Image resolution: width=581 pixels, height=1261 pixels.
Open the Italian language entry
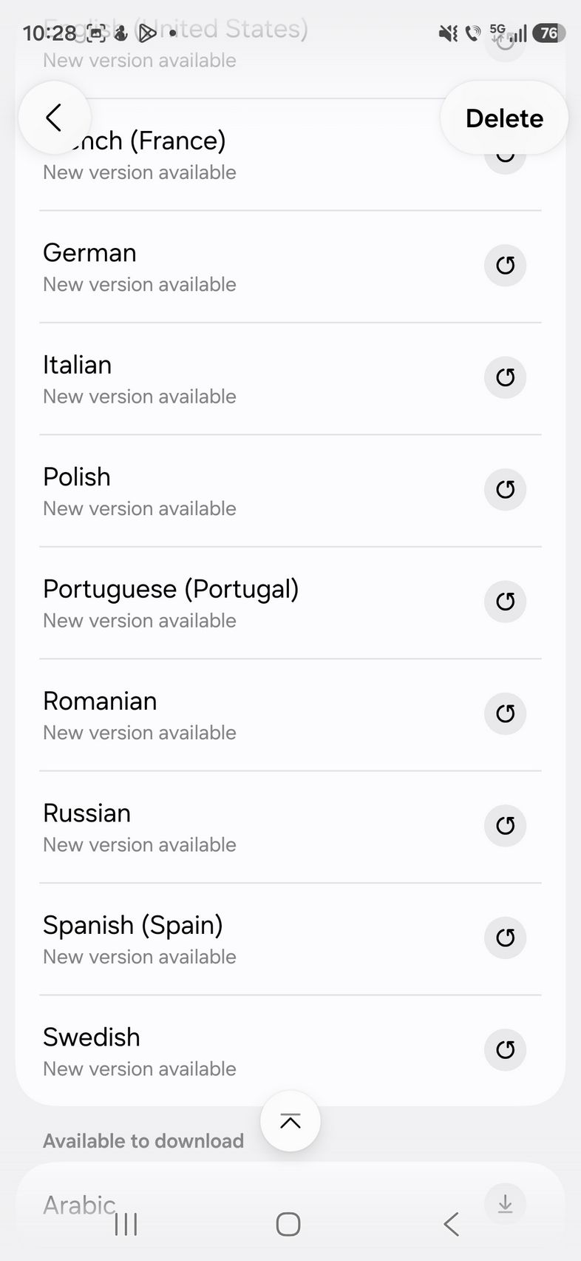point(222,379)
